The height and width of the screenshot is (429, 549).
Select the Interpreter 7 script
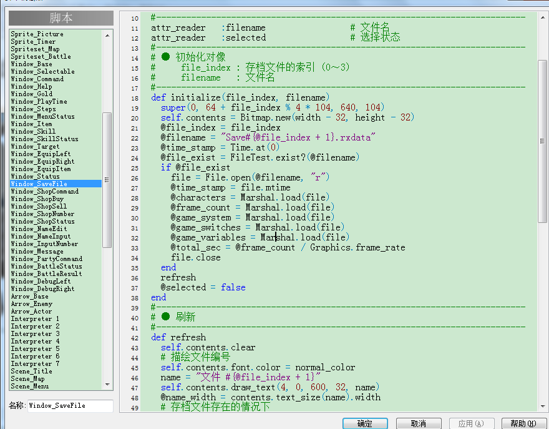tap(35, 364)
